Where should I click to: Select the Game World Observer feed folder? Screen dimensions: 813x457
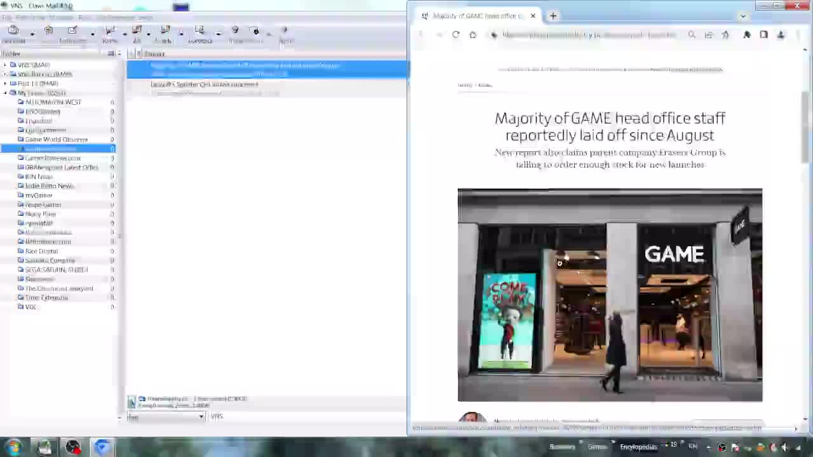click(56, 139)
